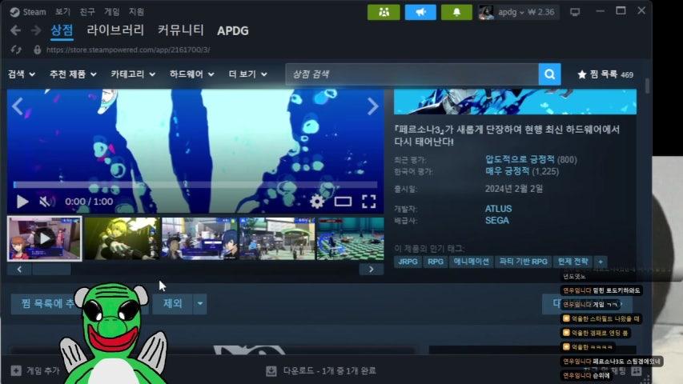Open 매우 긍정적 Korean reviews link

[507, 171]
